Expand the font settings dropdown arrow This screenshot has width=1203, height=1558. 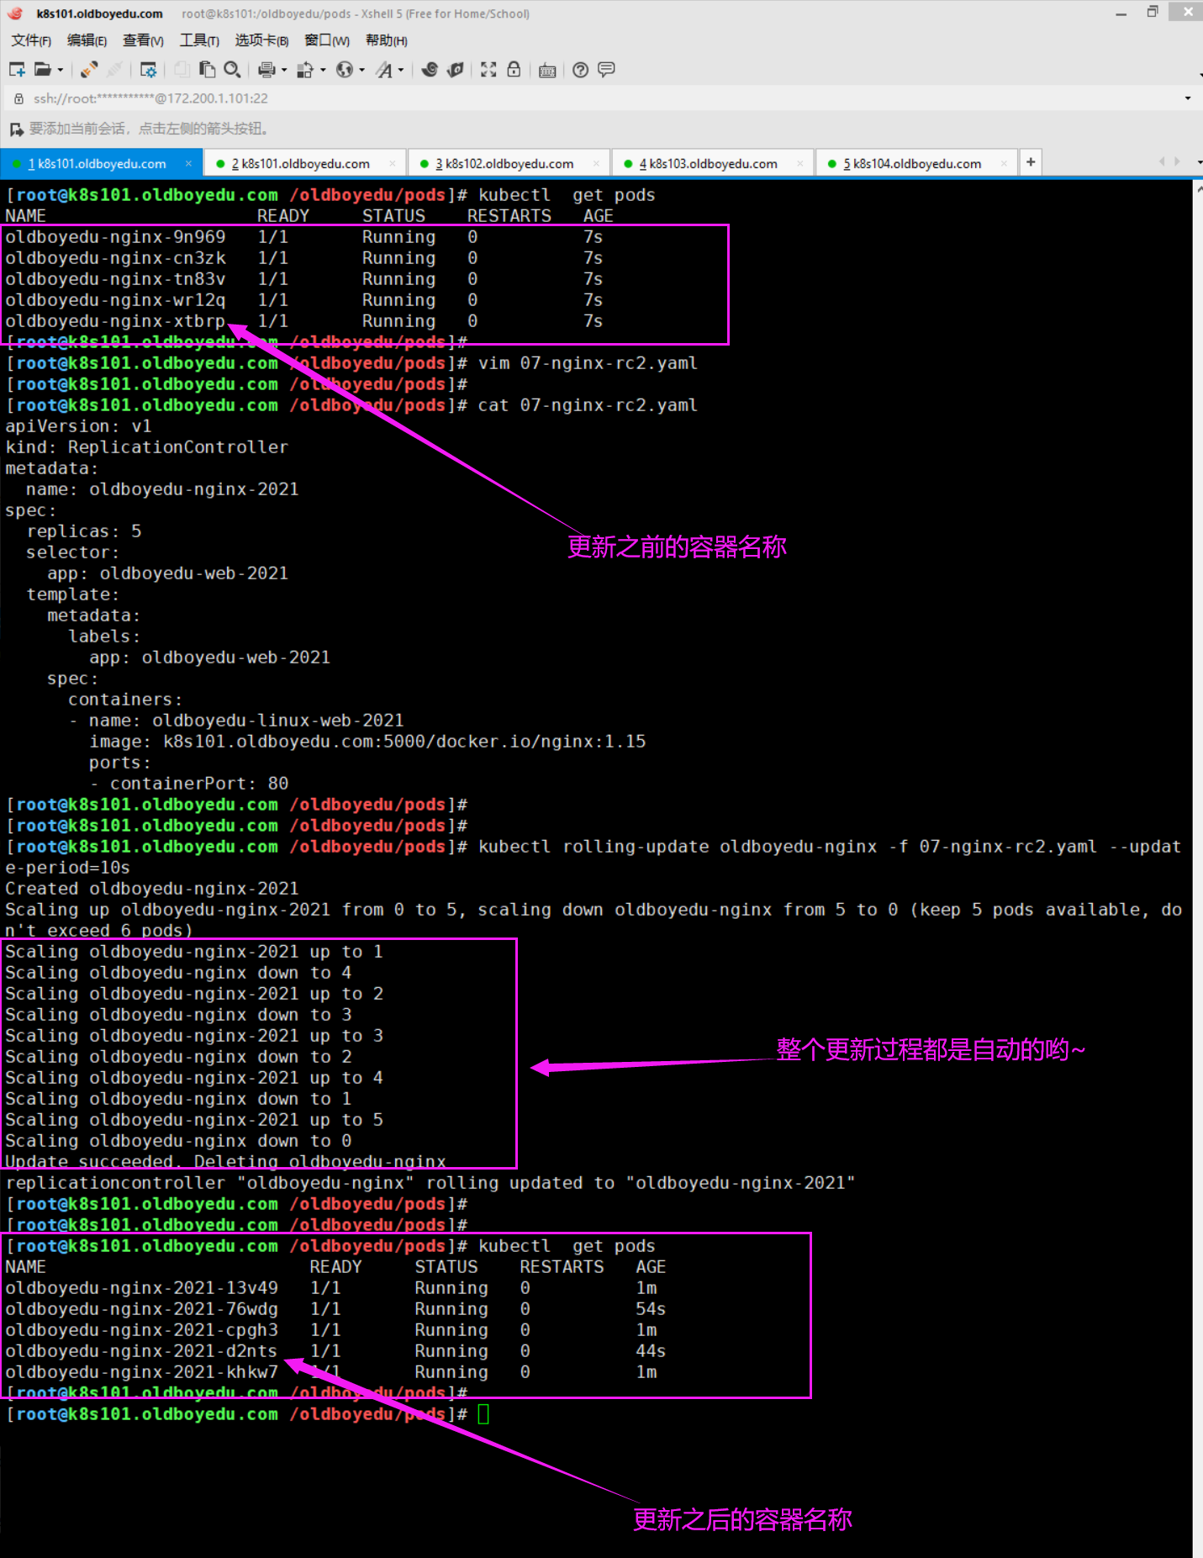(x=401, y=71)
